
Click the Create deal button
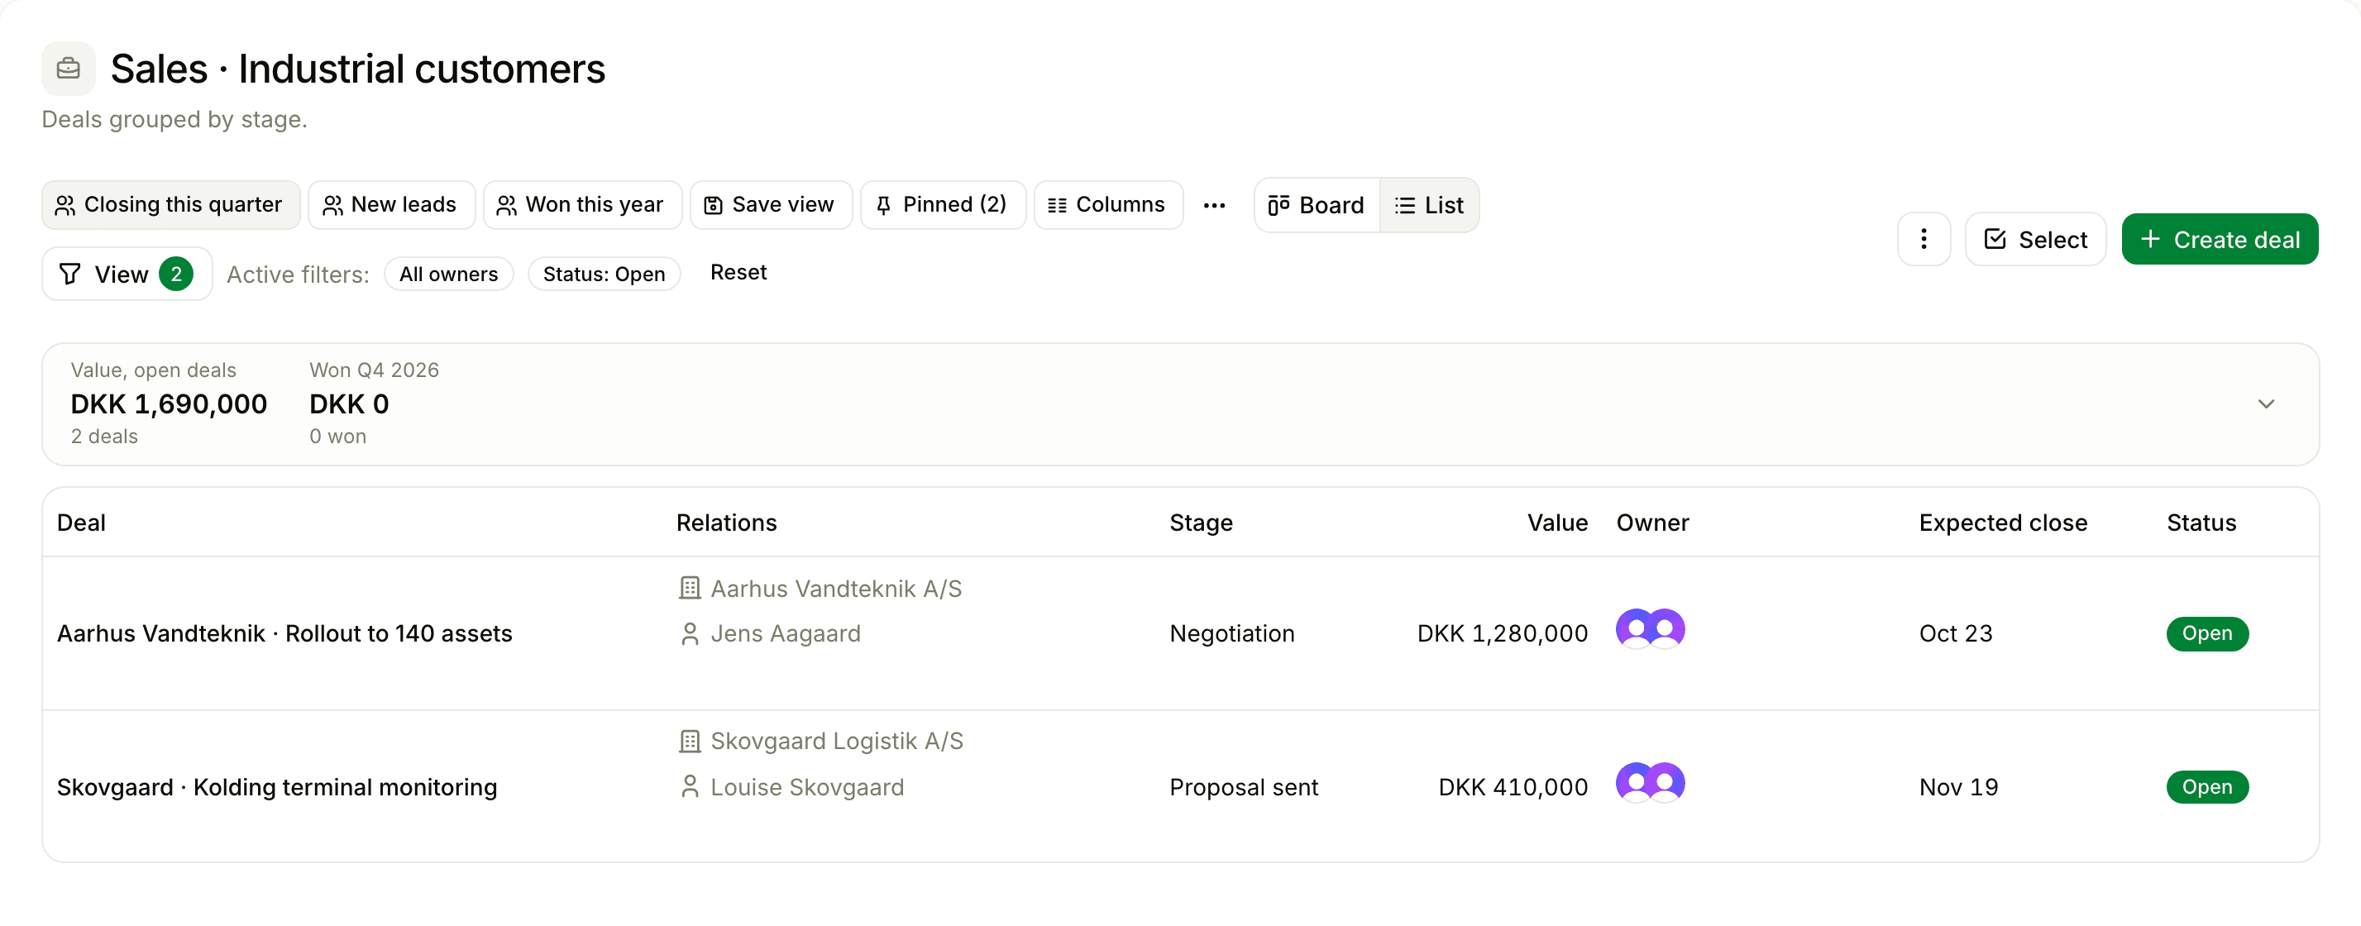pyautogui.click(x=2219, y=239)
